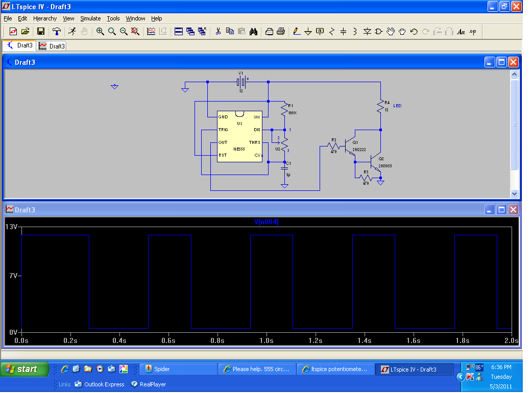
Task: Open the Edit menu
Action: 22,18
